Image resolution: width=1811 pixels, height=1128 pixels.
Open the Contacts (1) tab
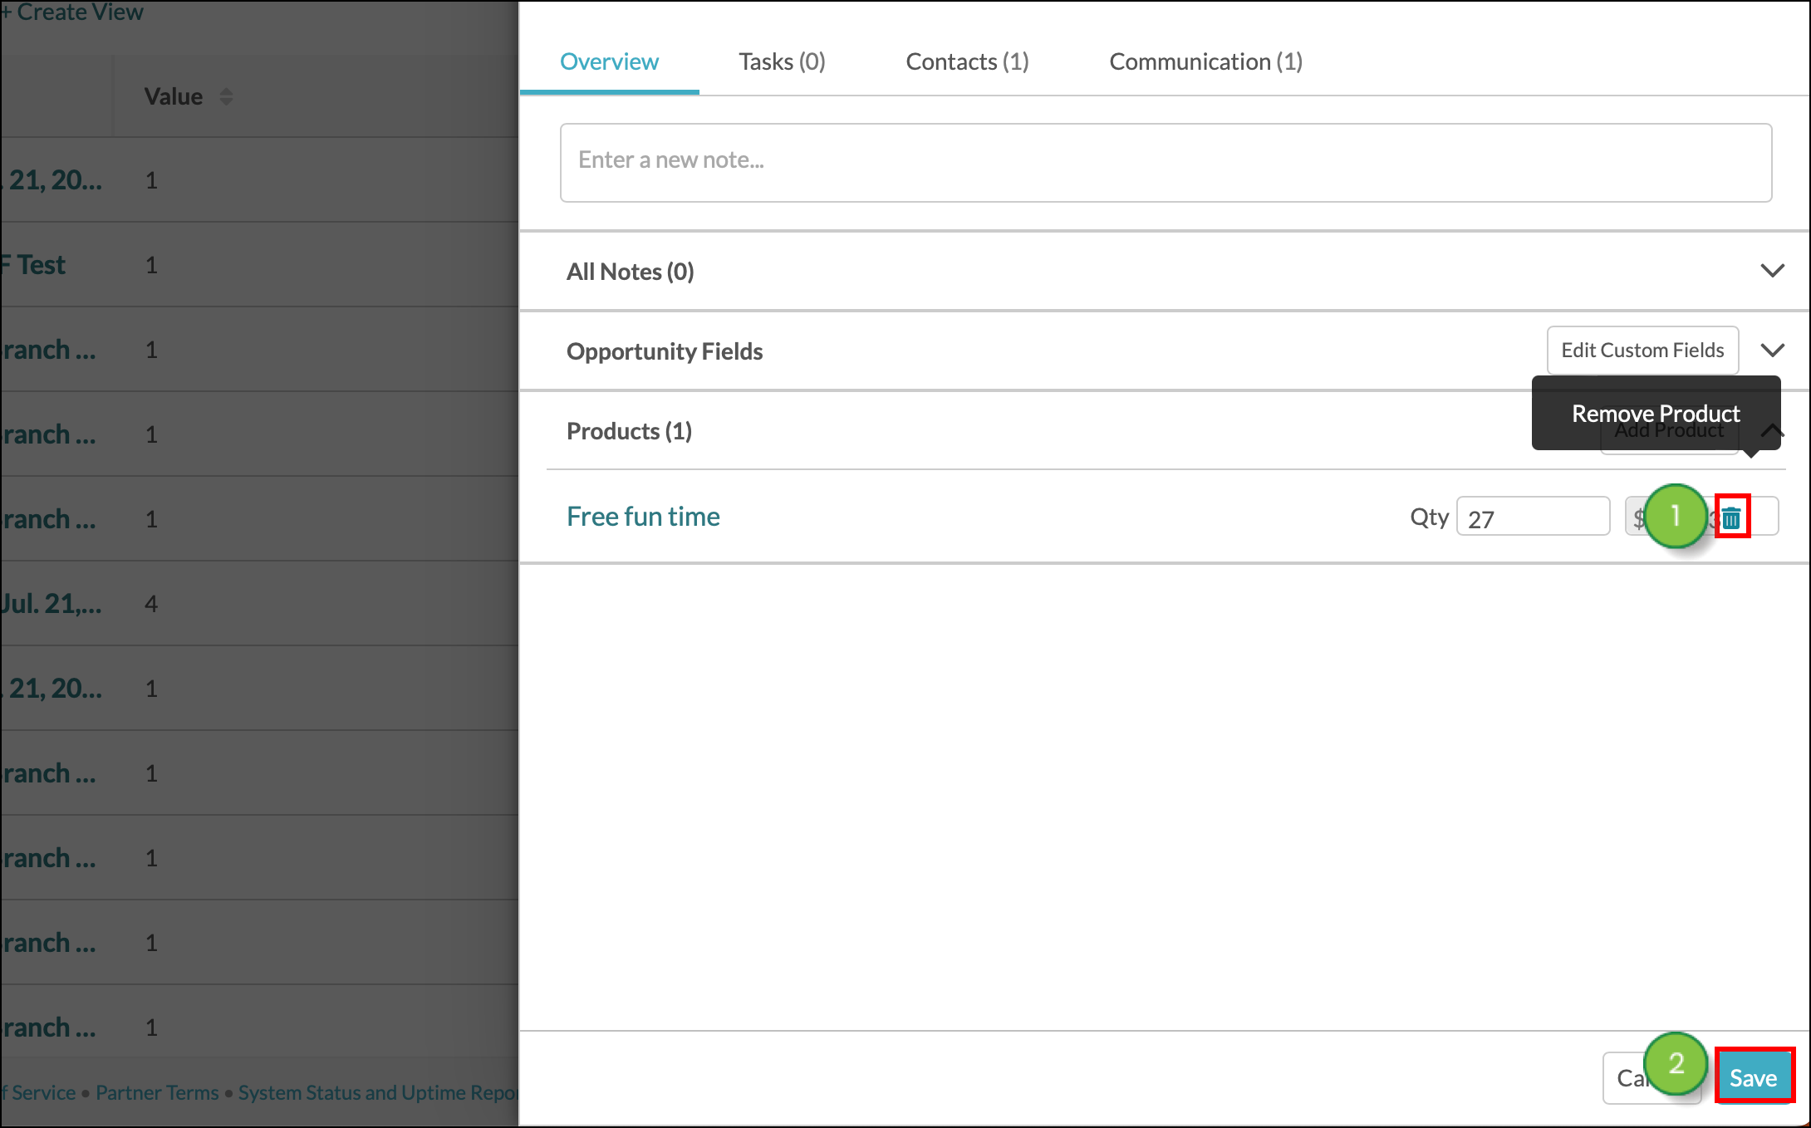(967, 61)
